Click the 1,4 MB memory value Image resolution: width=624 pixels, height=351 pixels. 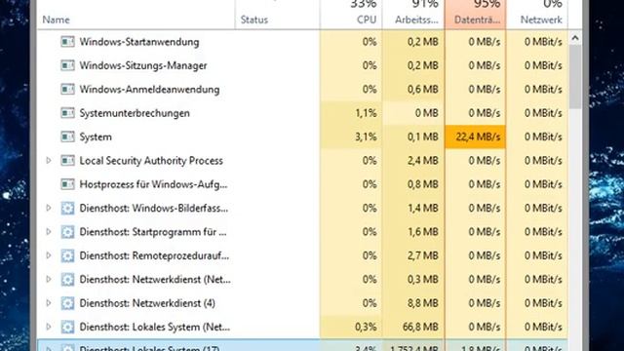point(422,208)
